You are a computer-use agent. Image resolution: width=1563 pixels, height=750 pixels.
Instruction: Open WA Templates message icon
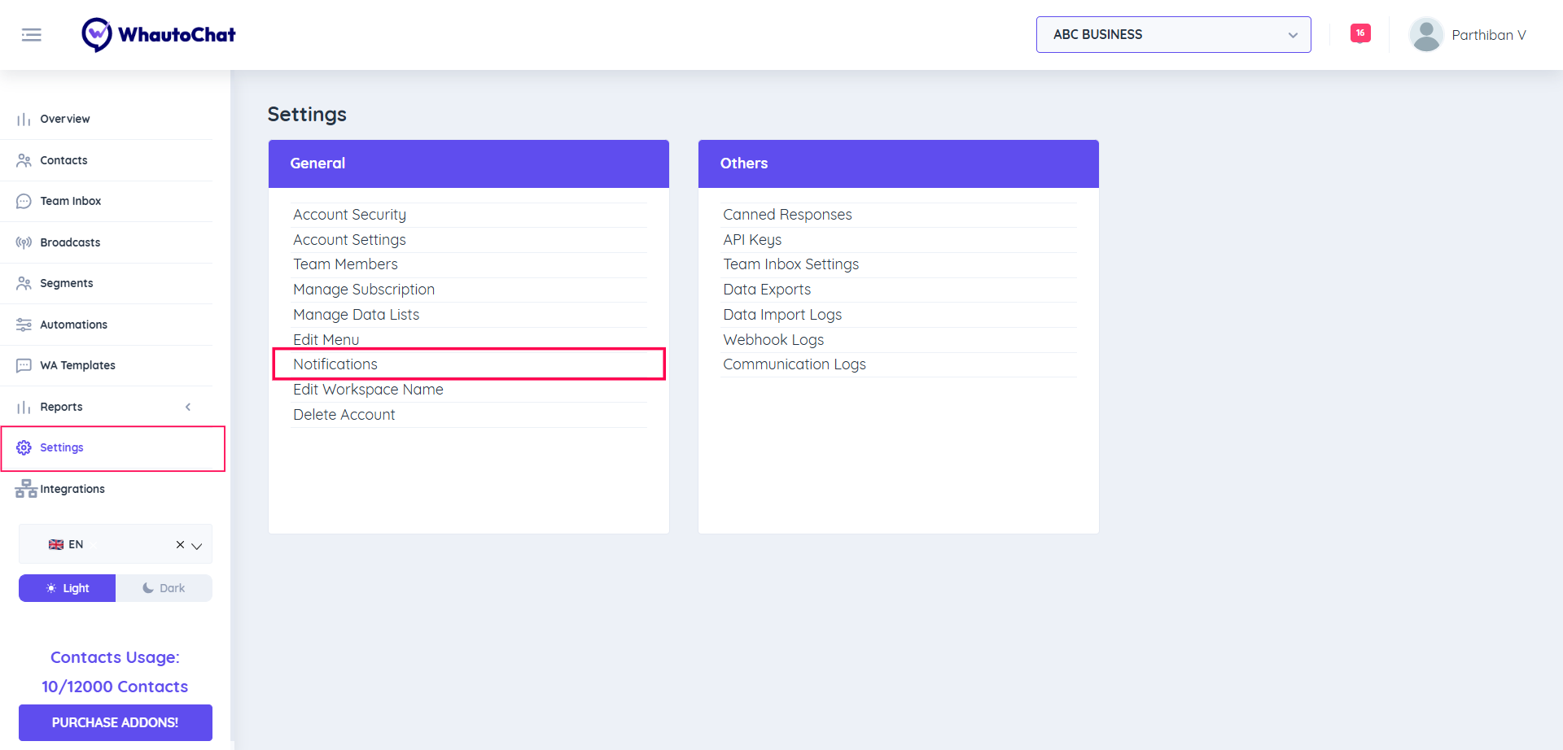[24, 366]
